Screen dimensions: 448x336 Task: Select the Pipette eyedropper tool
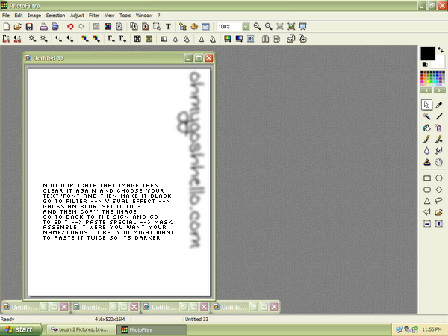pyautogui.click(x=439, y=105)
